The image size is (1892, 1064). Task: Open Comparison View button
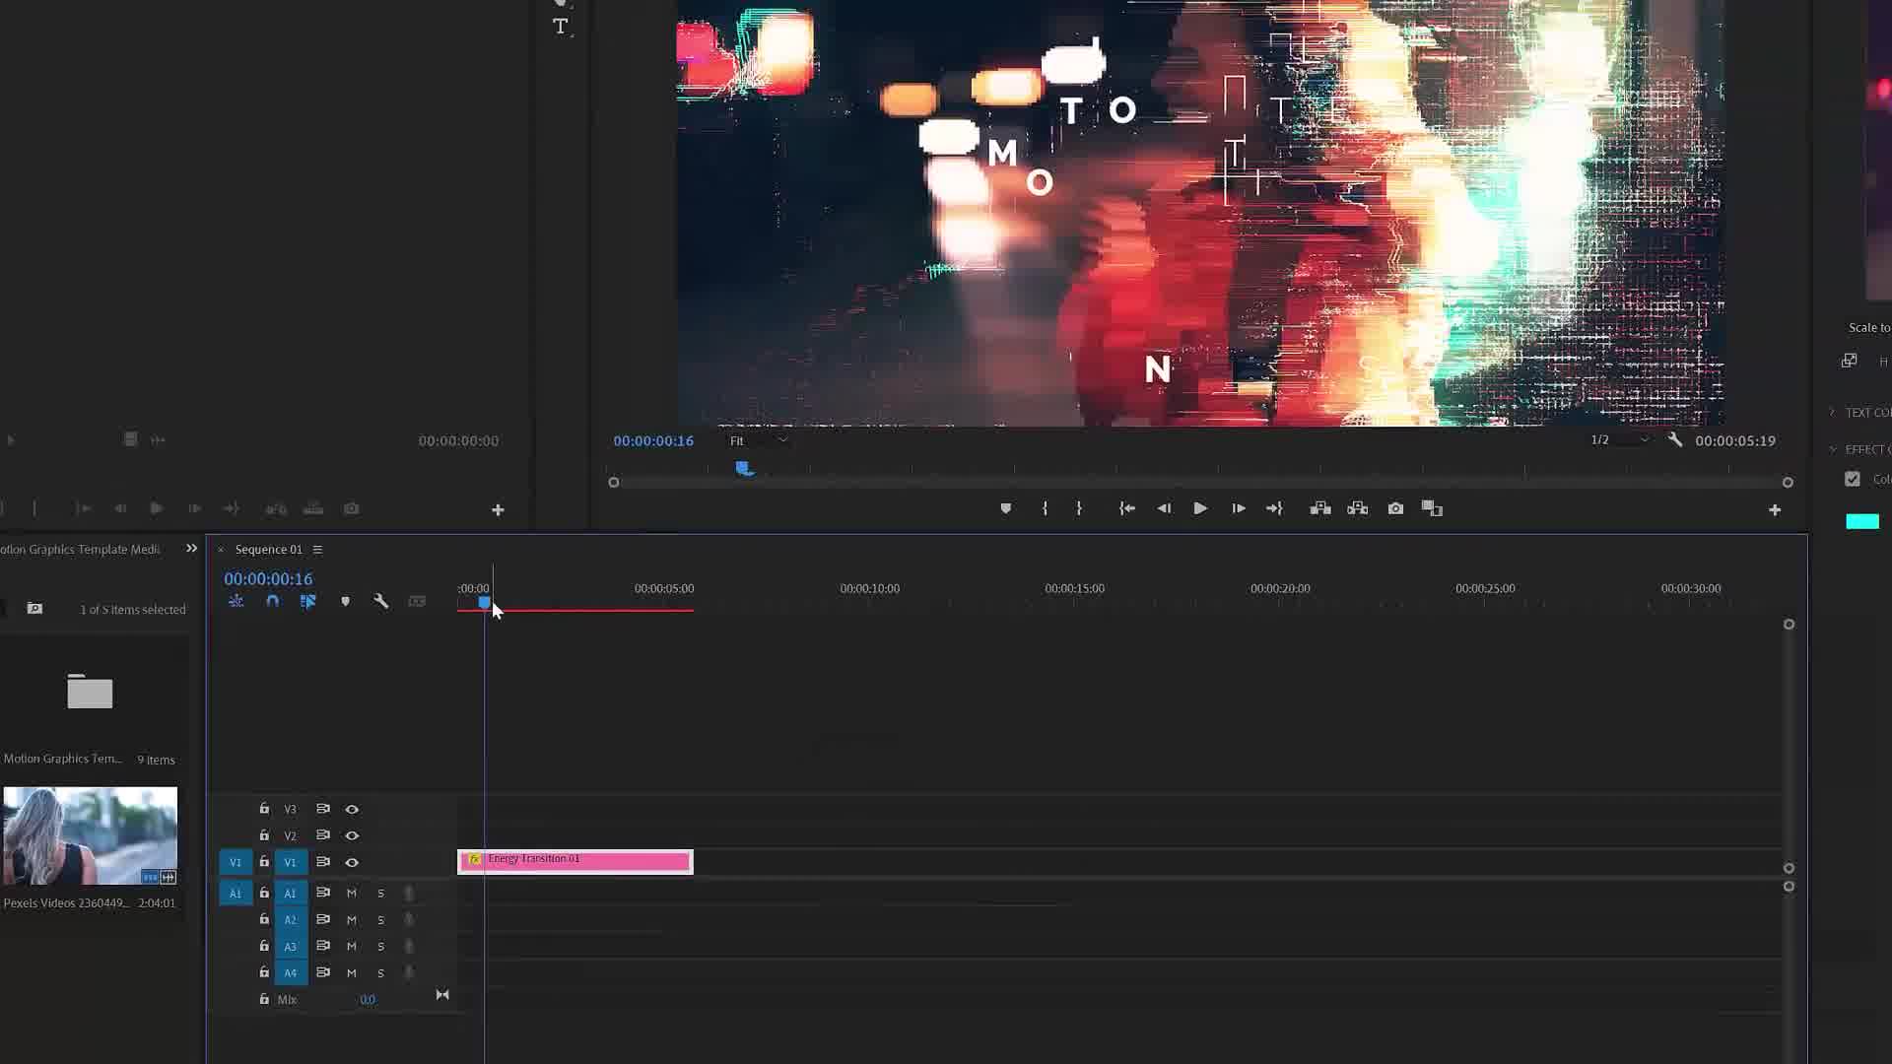click(x=1432, y=508)
